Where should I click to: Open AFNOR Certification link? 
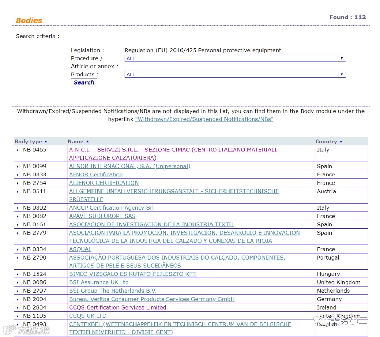(96, 174)
